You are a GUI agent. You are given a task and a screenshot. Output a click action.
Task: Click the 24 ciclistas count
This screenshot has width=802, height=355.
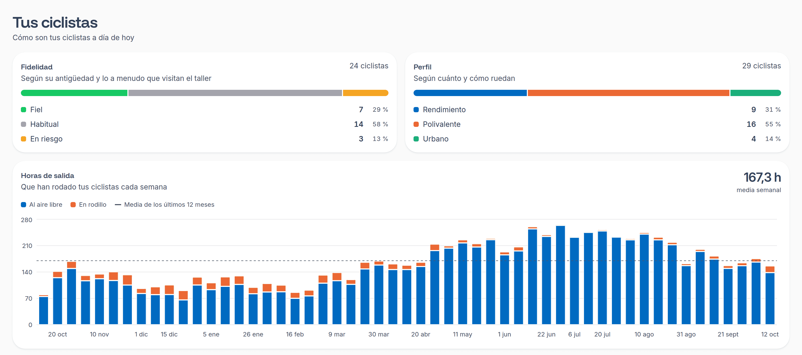point(369,66)
